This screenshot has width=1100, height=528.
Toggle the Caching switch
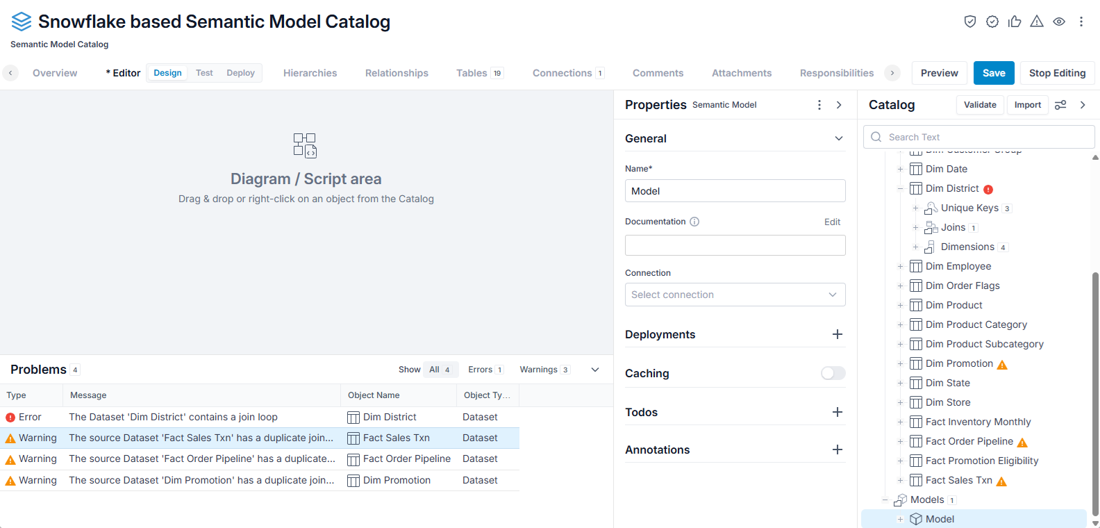[x=833, y=373]
